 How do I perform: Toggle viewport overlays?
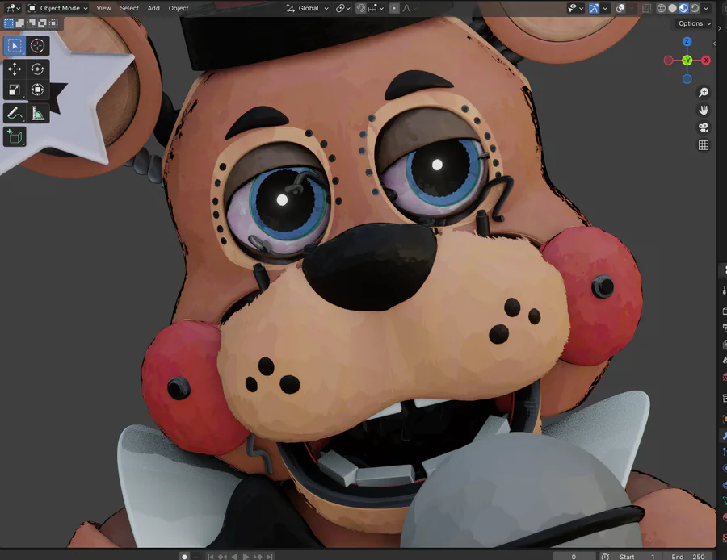coord(620,8)
